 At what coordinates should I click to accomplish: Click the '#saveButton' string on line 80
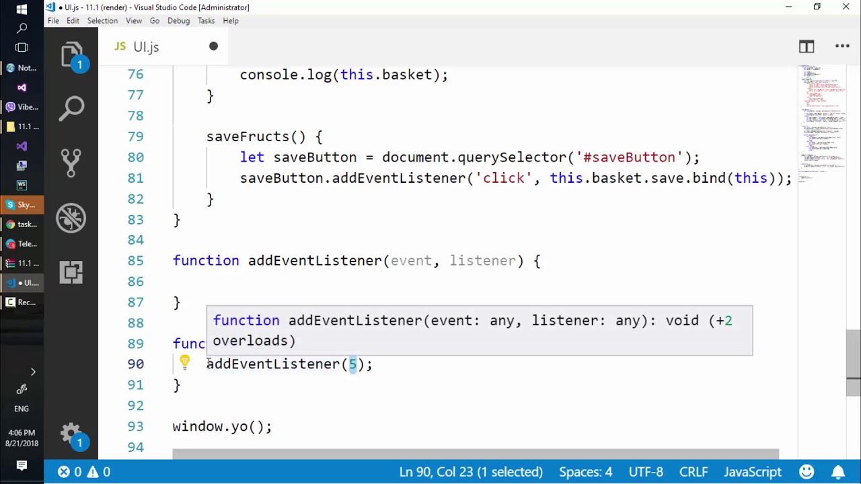coord(629,157)
